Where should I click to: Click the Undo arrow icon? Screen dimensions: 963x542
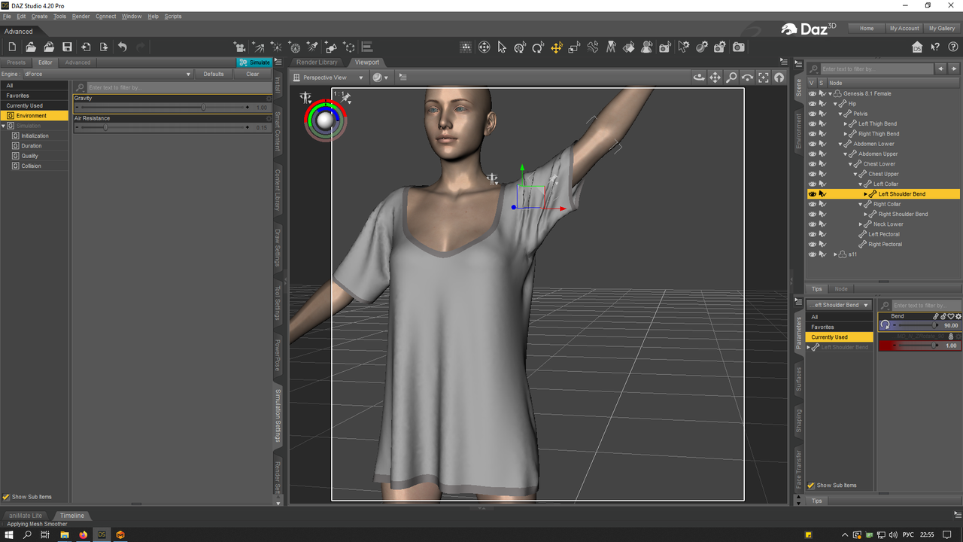tap(122, 47)
